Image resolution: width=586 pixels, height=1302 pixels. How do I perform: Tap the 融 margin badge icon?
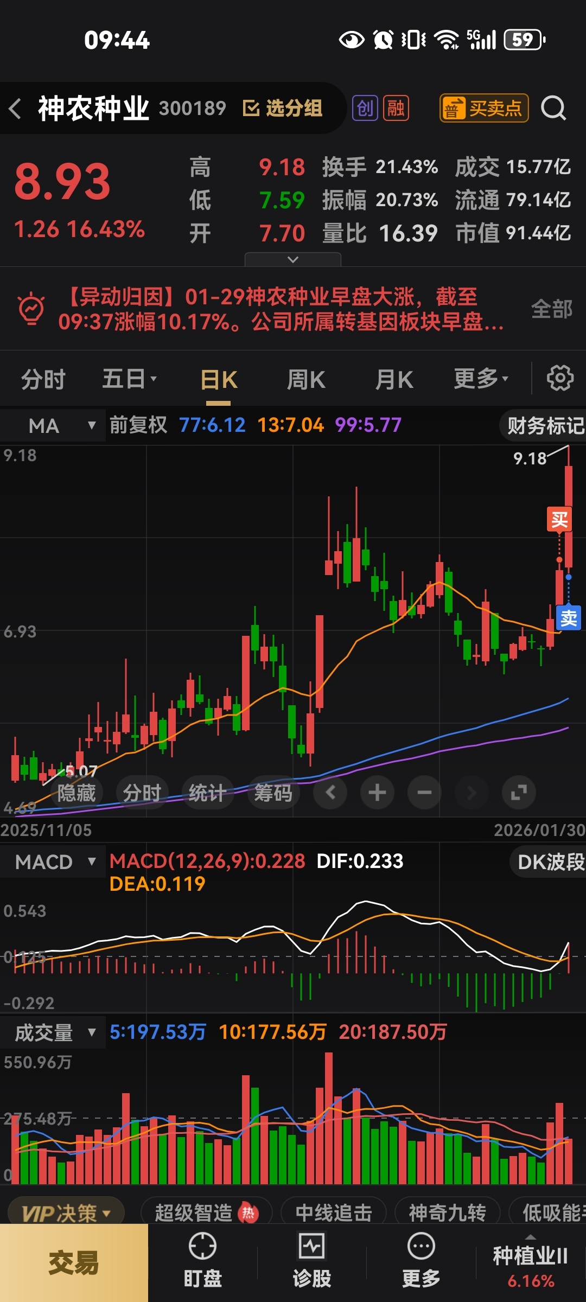(396, 108)
